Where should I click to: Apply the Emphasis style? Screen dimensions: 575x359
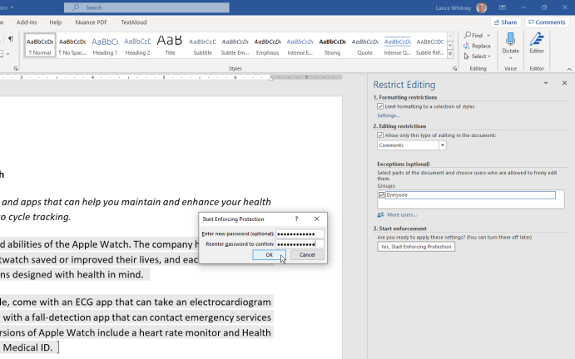(x=267, y=46)
